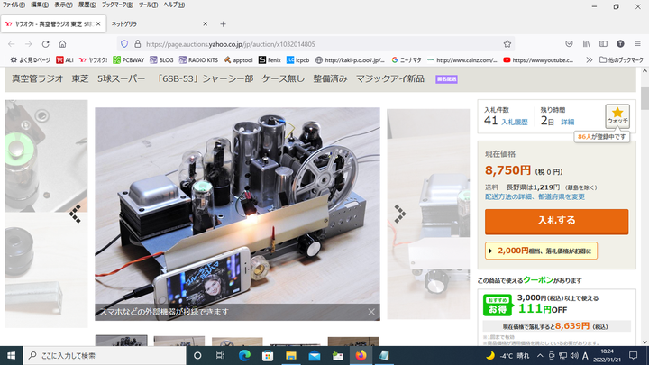The image size is (649, 365).
Task: Go to browser home page
Action: 62,43
